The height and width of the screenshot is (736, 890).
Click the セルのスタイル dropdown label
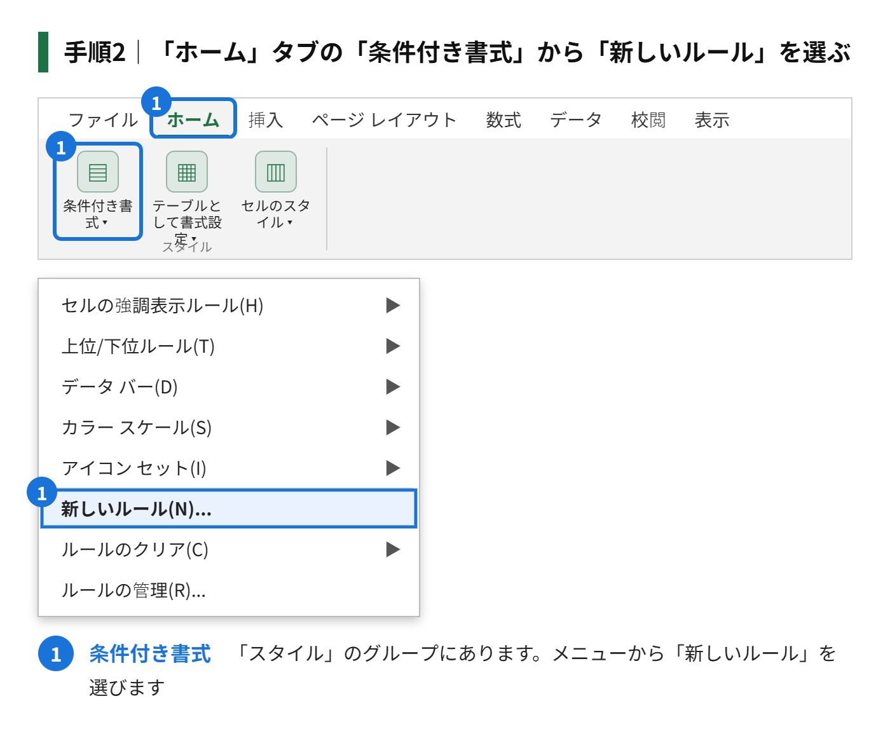tap(276, 214)
